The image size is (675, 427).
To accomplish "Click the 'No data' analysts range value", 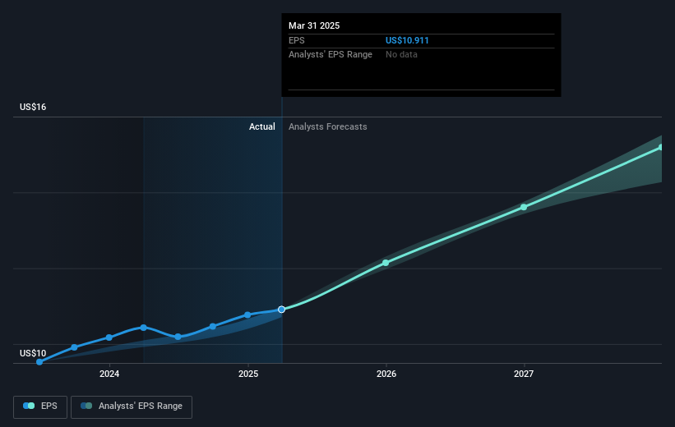I will [401, 55].
